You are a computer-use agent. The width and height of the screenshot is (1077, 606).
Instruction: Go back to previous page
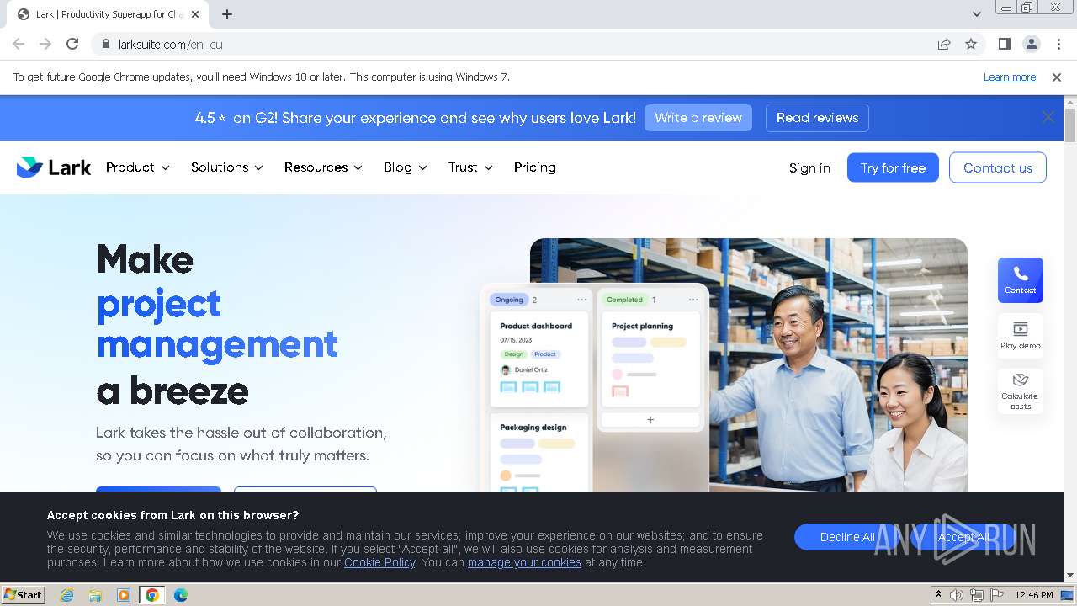pyautogui.click(x=19, y=44)
